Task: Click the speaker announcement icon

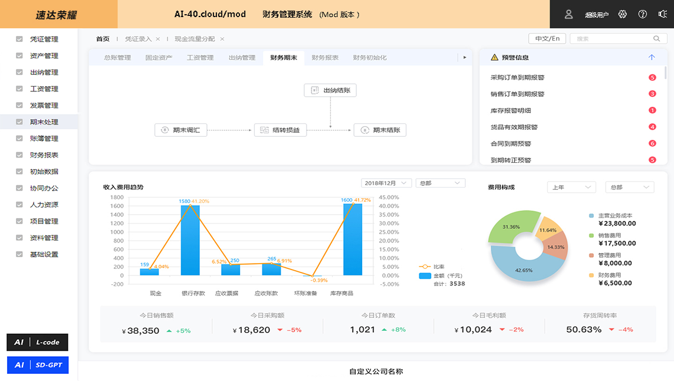Action: [x=662, y=14]
